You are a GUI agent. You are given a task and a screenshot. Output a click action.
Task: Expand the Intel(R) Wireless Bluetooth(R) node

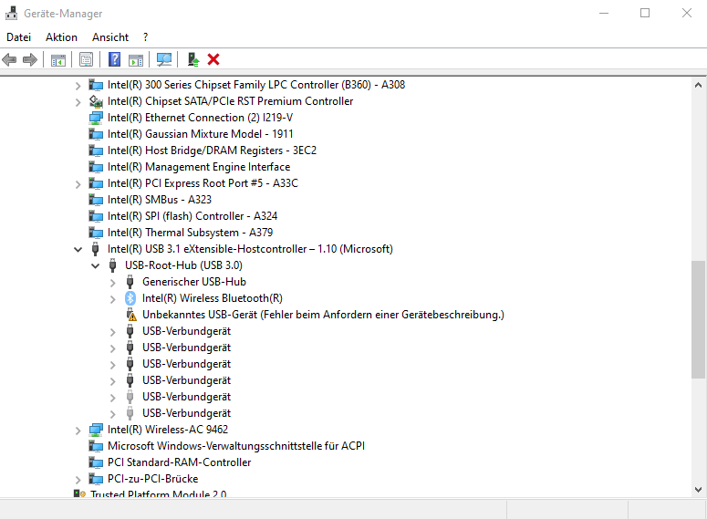click(113, 299)
